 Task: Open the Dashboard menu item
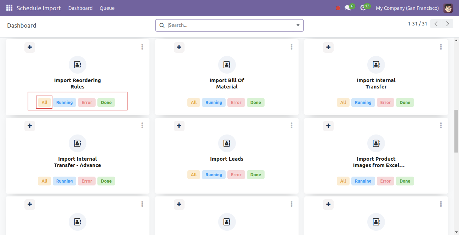pyautogui.click(x=80, y=8)
